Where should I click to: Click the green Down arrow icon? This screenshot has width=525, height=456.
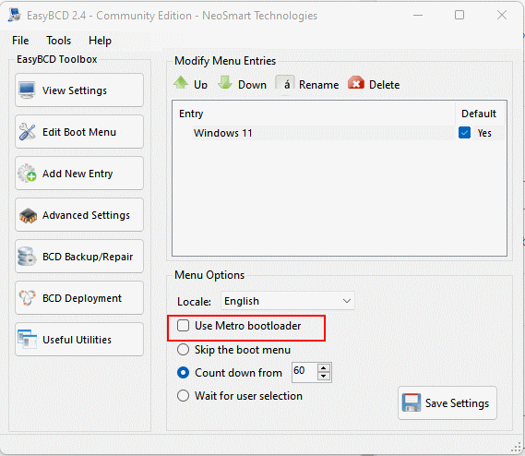pyautogui.click(x=225, y=83)
